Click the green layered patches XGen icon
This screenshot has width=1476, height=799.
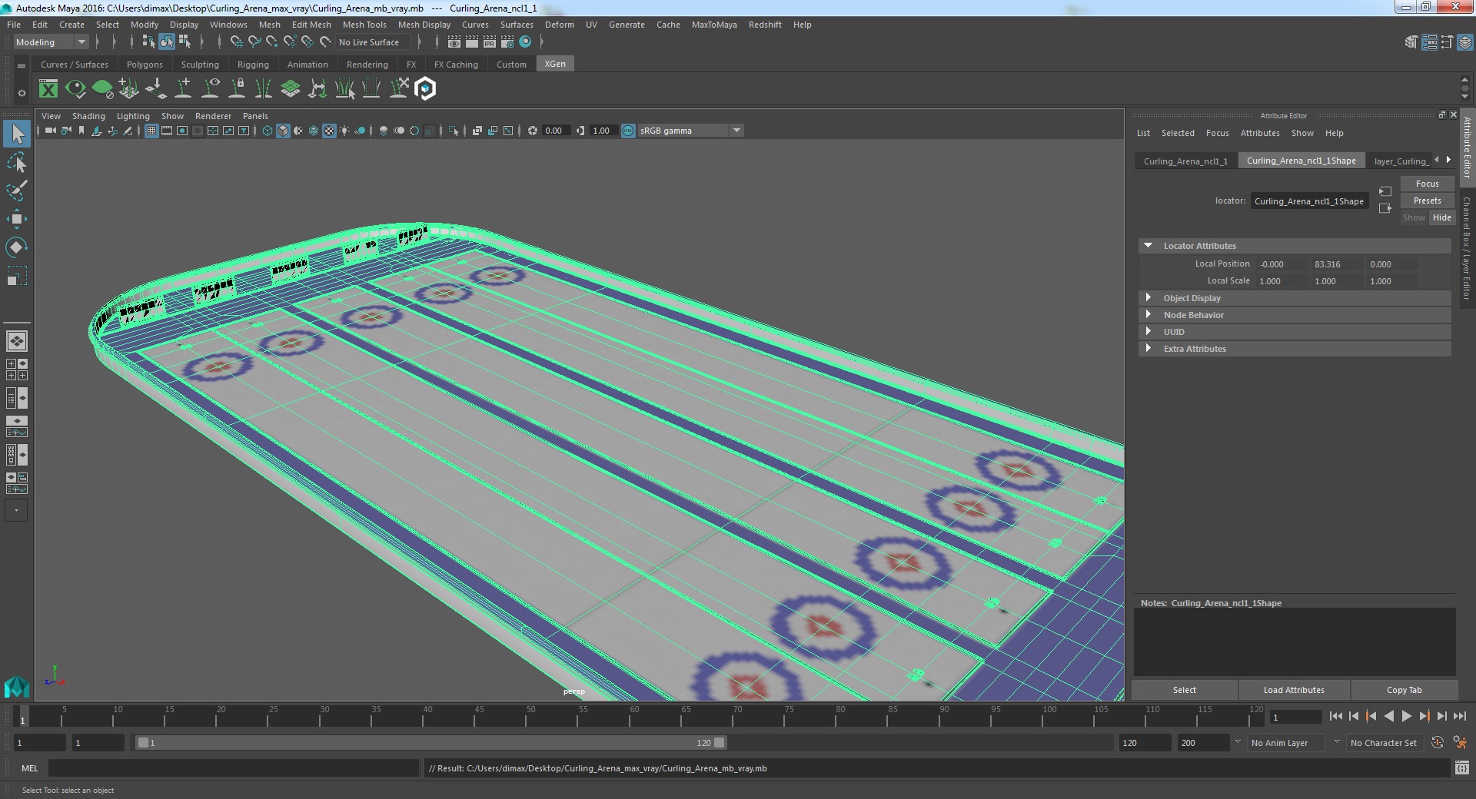291,89
